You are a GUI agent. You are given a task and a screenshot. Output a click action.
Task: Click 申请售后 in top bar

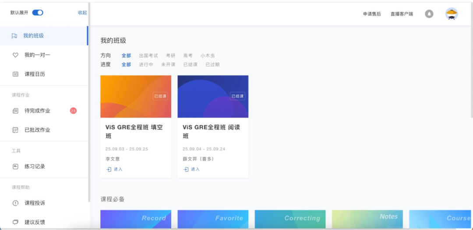coord(372,14)
